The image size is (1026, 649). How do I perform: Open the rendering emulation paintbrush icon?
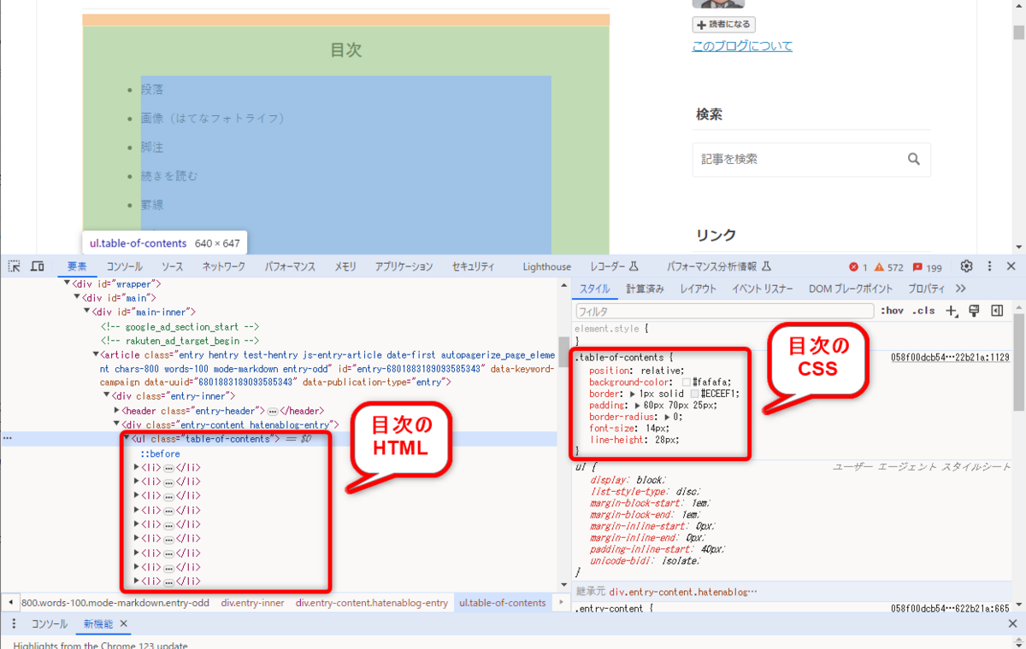pos(974,311)
